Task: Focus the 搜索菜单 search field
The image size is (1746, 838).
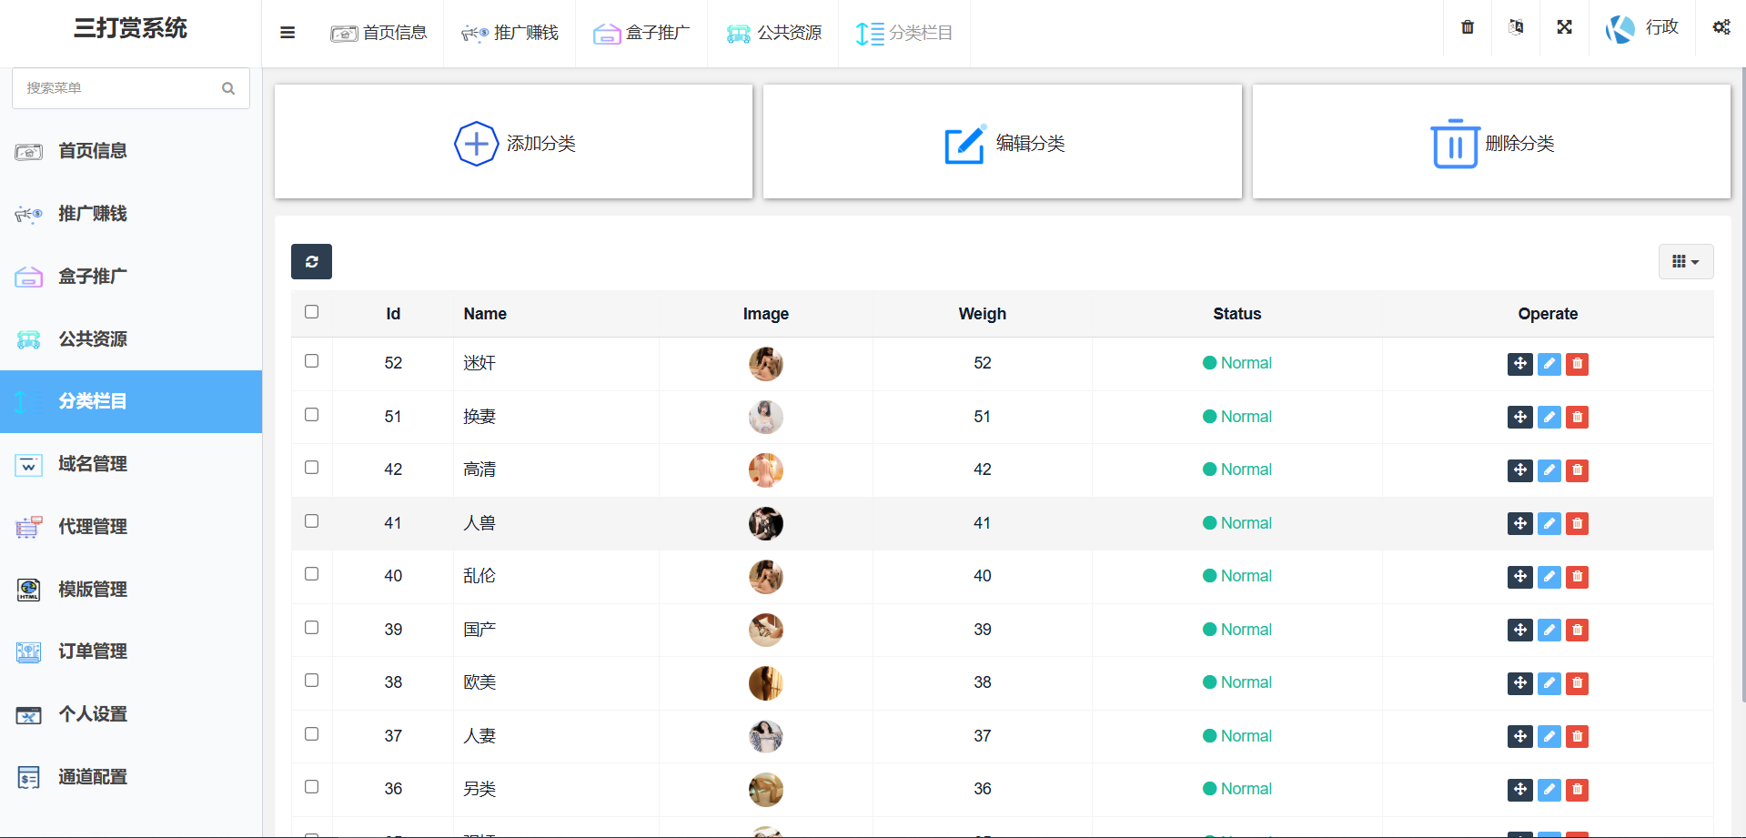Action: [118, 88]
